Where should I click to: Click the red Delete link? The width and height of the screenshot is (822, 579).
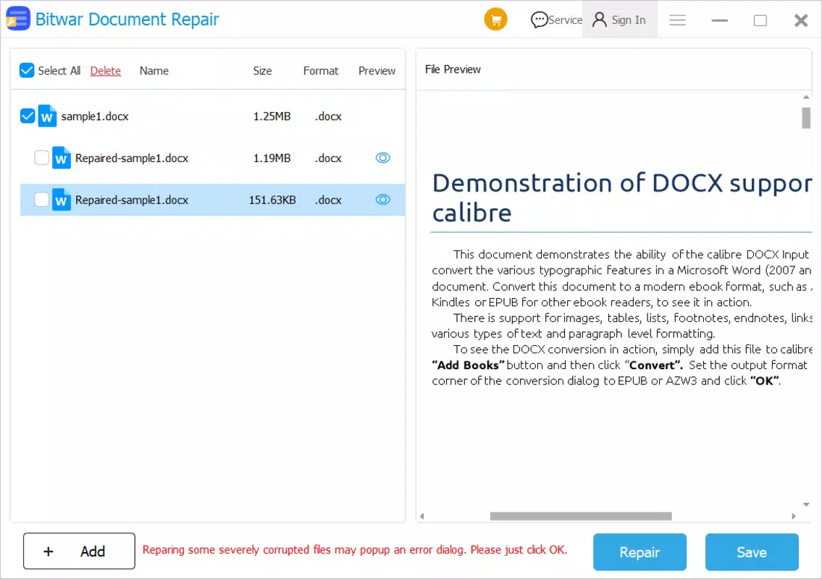click(x=105, y=71)
